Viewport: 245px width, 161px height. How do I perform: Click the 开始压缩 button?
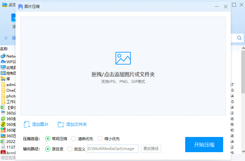(204, 145)
